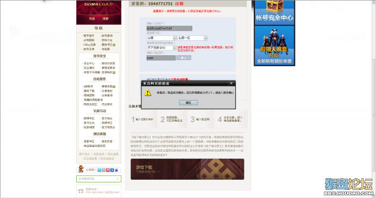Click the green badge beside the 赛事奖励 link
376x198 pixels.
[x=114, y=86]
